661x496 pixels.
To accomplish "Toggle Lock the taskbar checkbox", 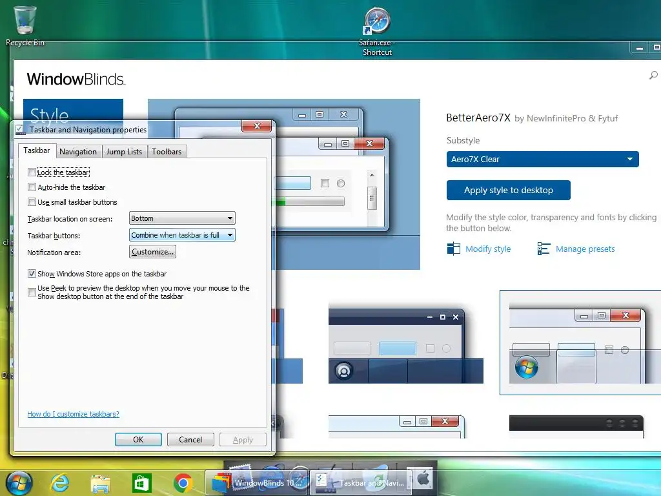I will pos(32,172).
